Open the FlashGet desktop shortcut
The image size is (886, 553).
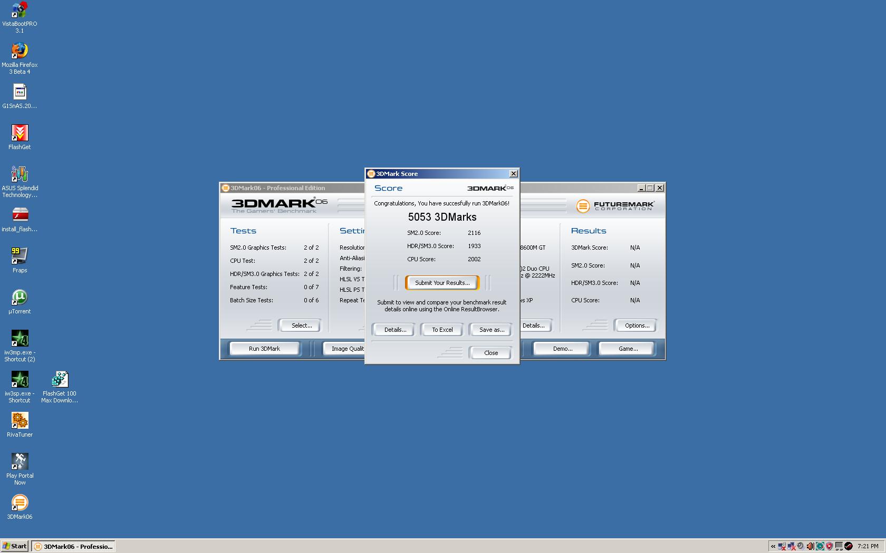tap(20, 137)
